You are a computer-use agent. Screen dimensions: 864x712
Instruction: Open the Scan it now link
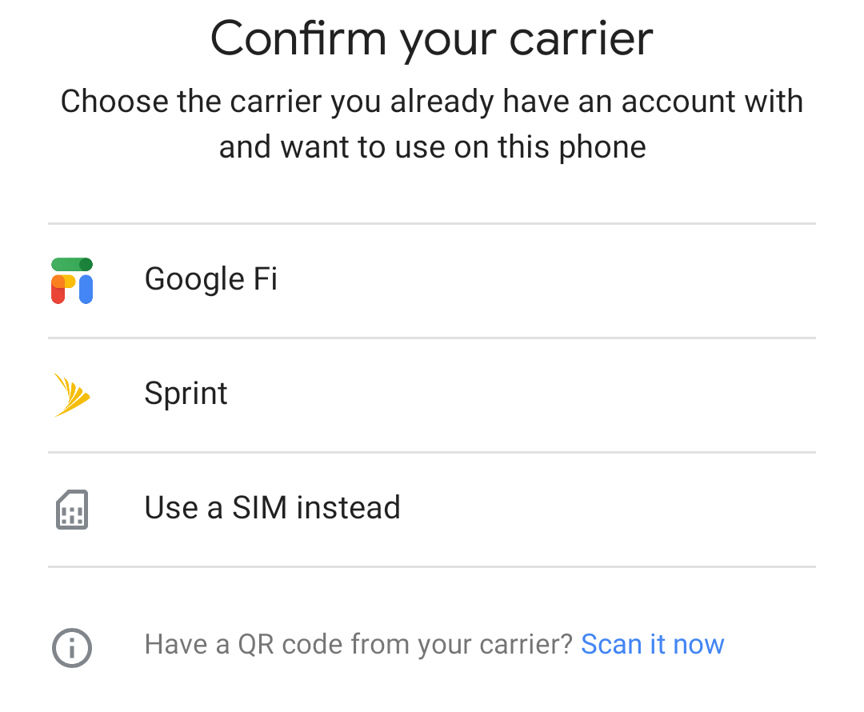click(652, 644)
